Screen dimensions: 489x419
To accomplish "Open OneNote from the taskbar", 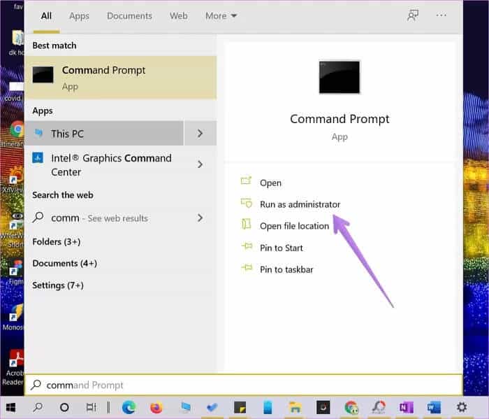I will click(x=407, y=407).
